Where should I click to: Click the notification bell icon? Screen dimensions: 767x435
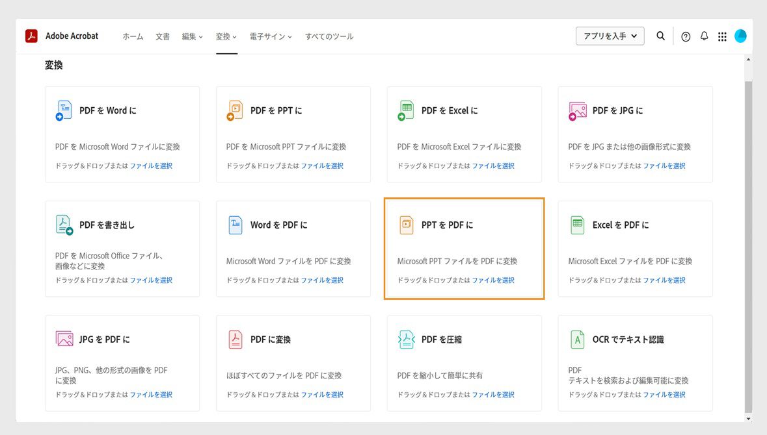[704, 36]
